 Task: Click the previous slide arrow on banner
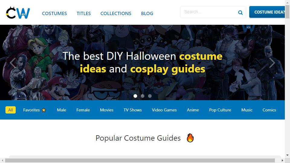coord(13,63)
